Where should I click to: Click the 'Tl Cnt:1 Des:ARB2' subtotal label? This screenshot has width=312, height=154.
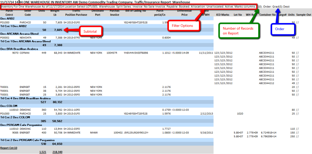pos(14,26)
